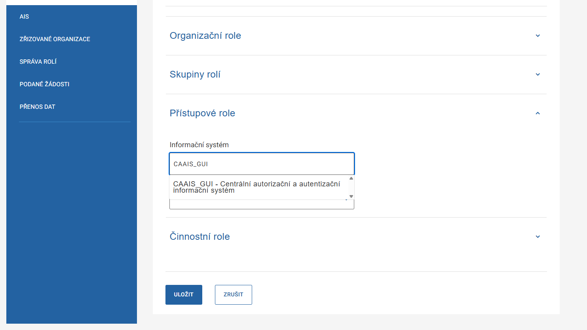Image resolution: width=587 pixels, height=330 pixels.
Task: Open Zřizované organizace in the sidebar
Action: pyautogui.click(x=55, y=39)
